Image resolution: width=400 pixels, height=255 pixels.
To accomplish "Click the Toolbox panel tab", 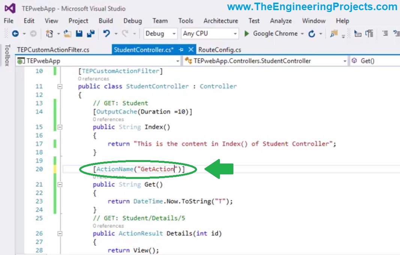I will pyautogui.click(x=7, y=55).
